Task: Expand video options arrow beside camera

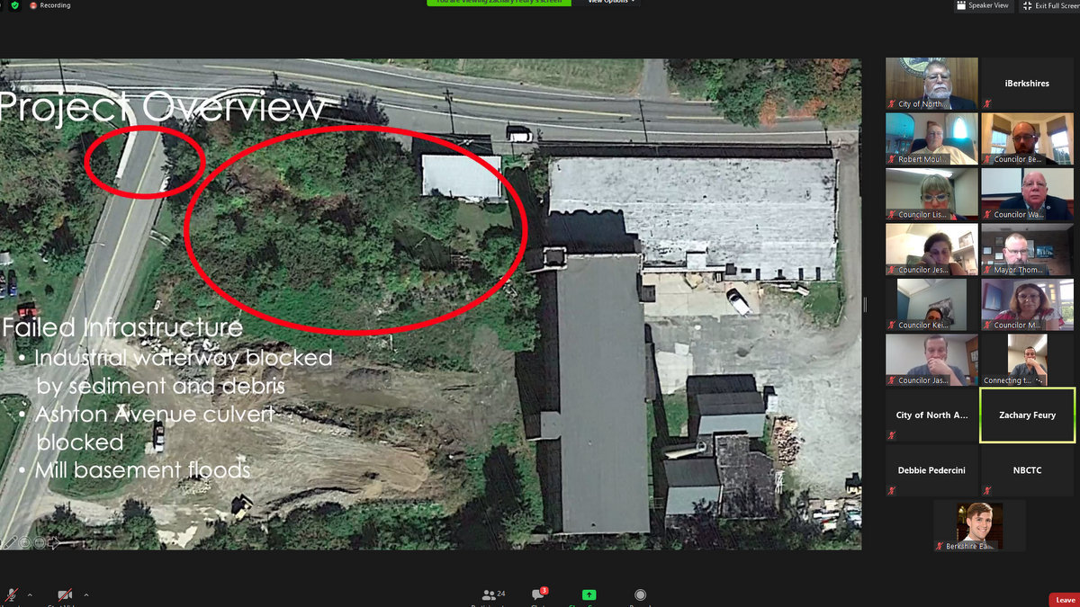Action: point(86,595)
